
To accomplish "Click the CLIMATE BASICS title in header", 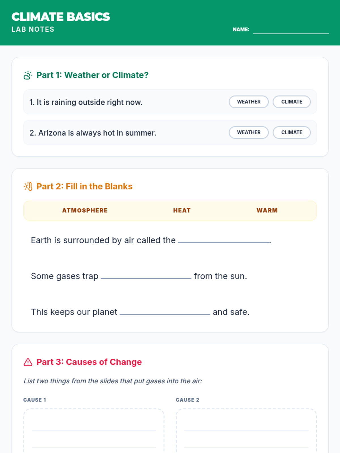I will click(61, 17).
